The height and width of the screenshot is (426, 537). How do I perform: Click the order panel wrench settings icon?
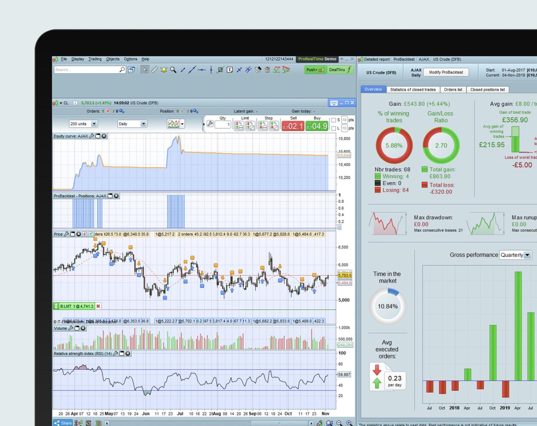210,124
